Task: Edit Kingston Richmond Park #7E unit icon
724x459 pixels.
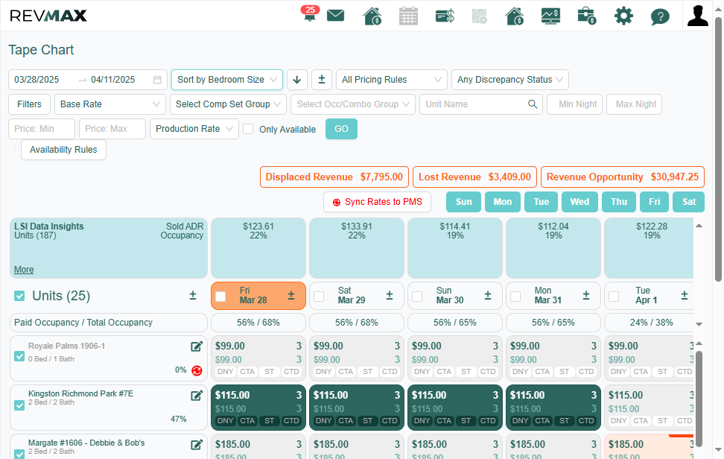Action: (x=197, y=395)
